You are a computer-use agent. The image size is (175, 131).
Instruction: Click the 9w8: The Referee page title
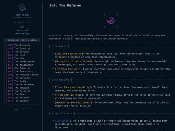65,5
